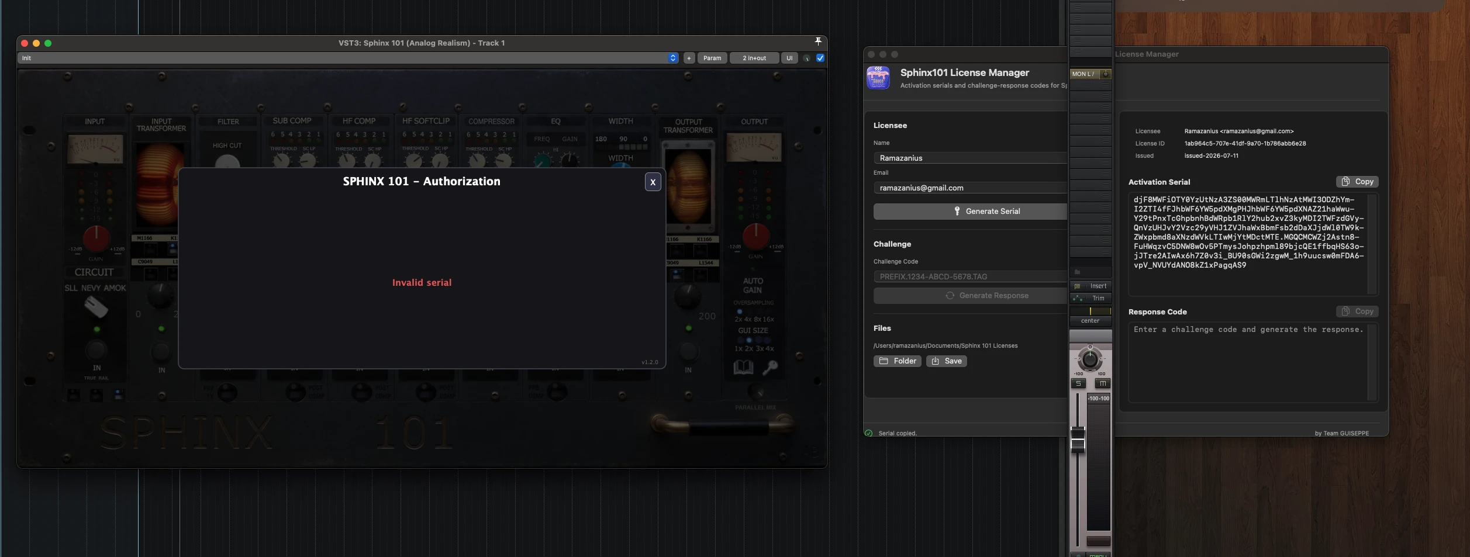1470x557 pixels.
Task: Copy the Activation Serial
Action: (x=1357, y=182)
